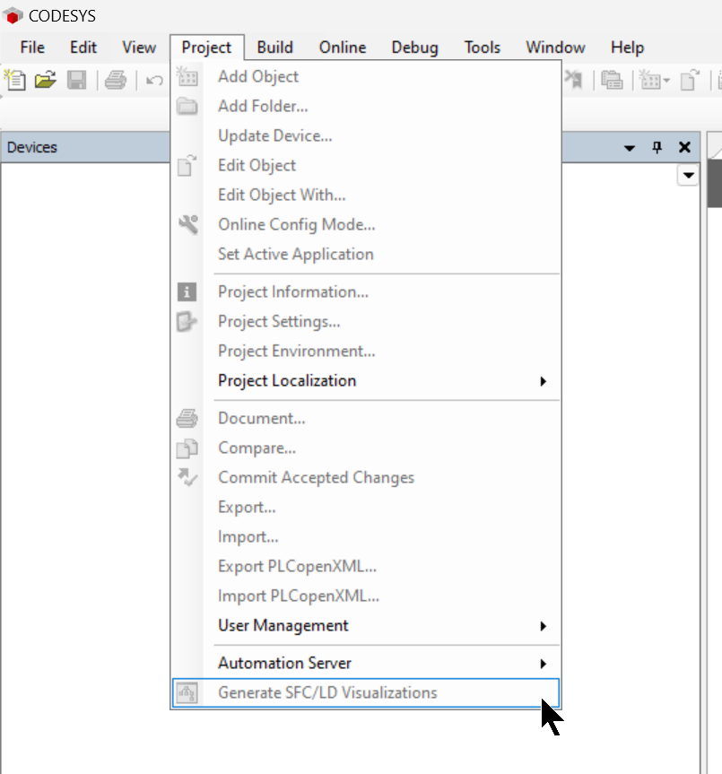Screen dimensions: 722x774
Task: Click the Open Project folder icon
Action: (46, 80)
